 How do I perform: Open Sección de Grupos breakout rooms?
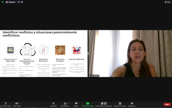pyautogui.click(x=120, y=103)
